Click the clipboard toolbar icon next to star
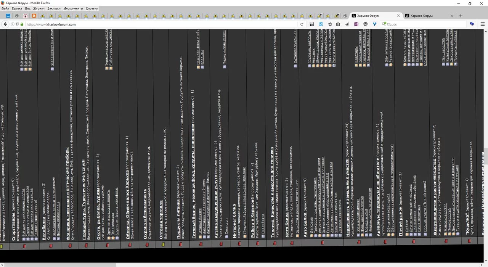The image size is (488, 267). tap(338, 24)
